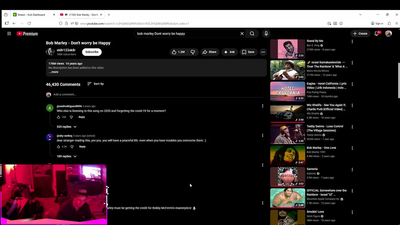
Task: Click the Ask button under the video
Action: coord(229,52)
